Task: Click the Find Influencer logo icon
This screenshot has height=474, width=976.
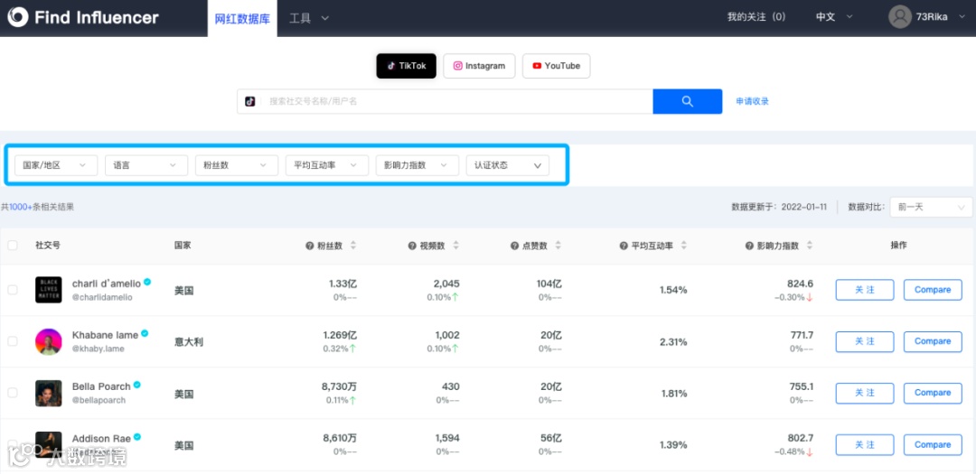Action: [18, 17]
